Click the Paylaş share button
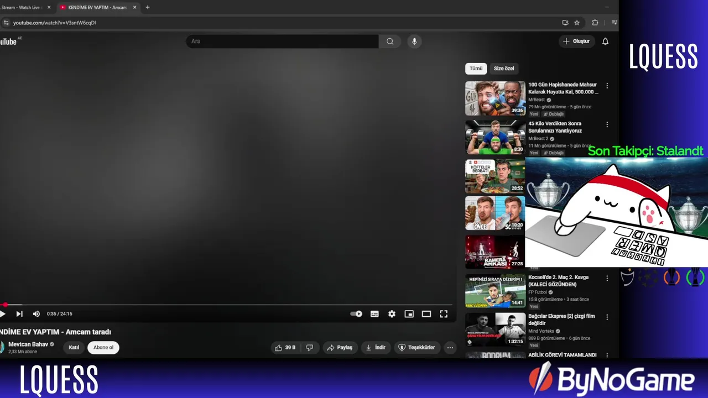 340,348
